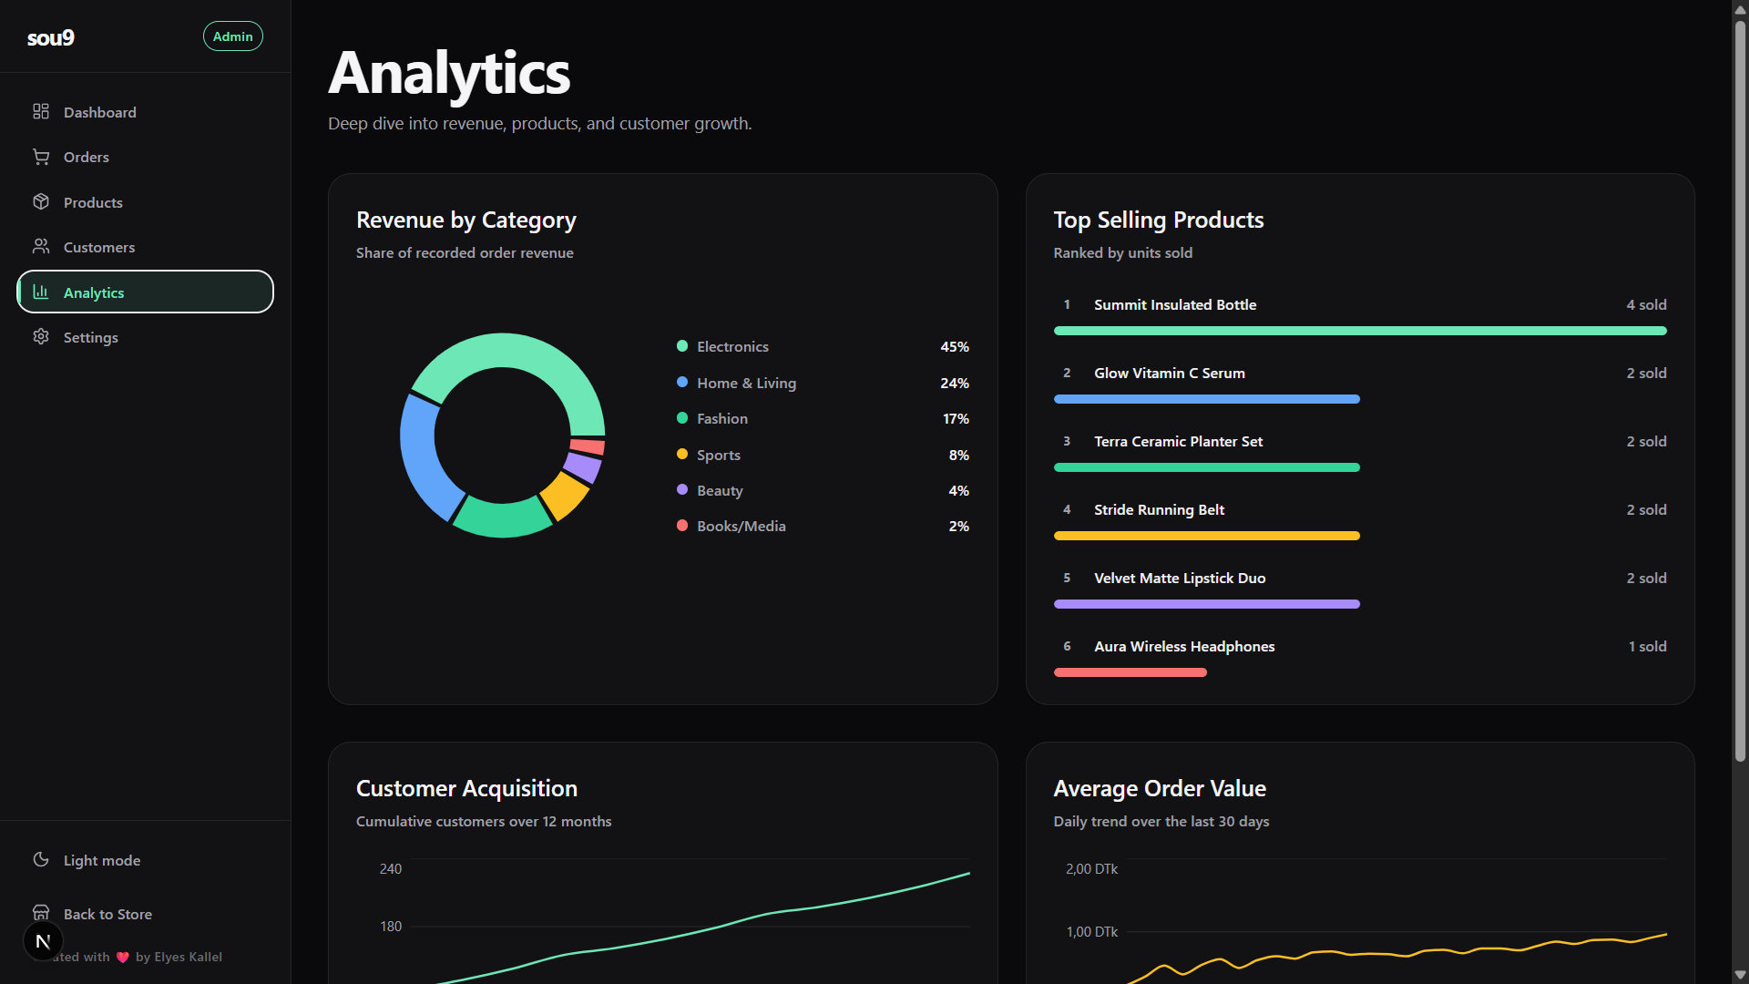Screen dimensions: 1749x984
Task: Open Settings from the sidebar
Action: pyautogui.click(x=146, y=336)
